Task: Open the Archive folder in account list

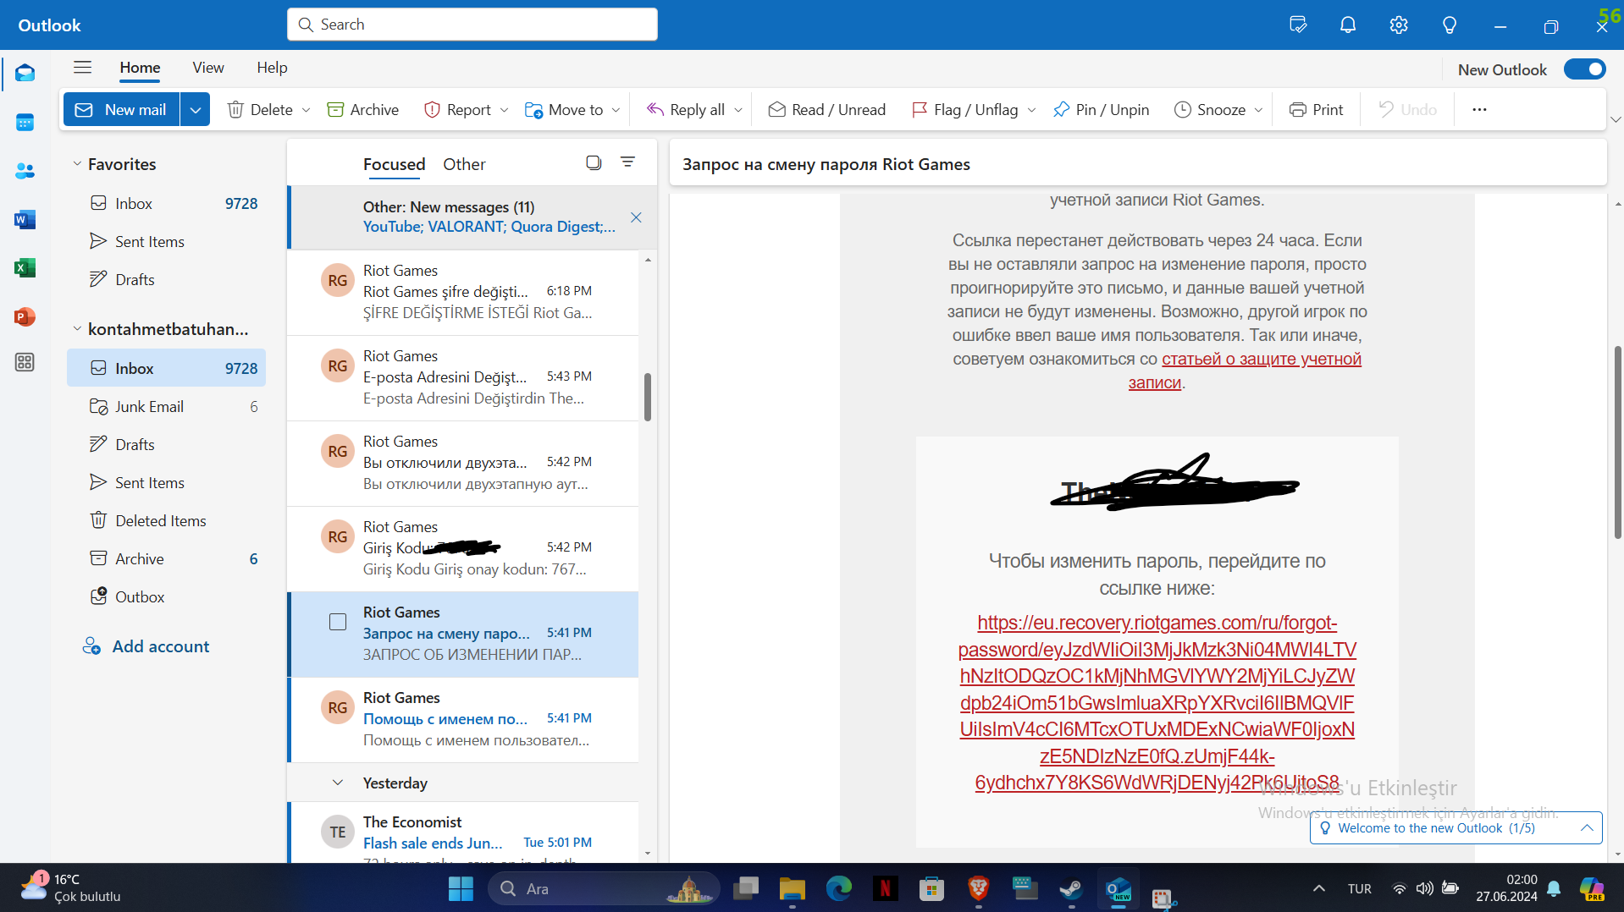Action: 166,559
